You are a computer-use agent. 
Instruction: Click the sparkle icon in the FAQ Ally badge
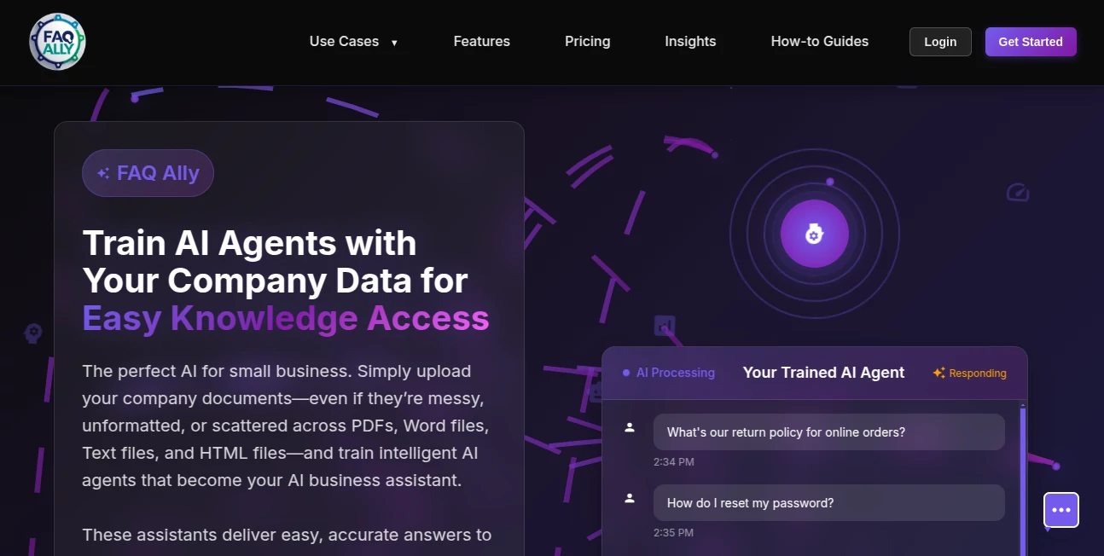pos(102,172)
